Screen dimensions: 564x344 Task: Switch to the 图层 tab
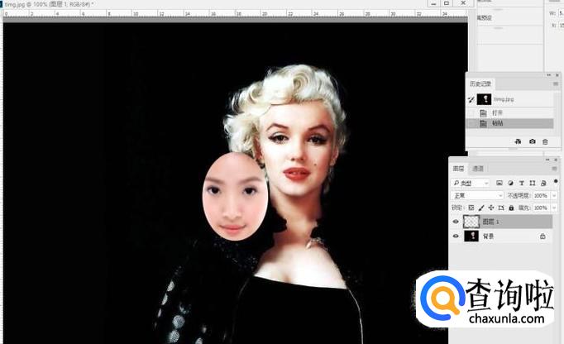(x=458, y=169)
